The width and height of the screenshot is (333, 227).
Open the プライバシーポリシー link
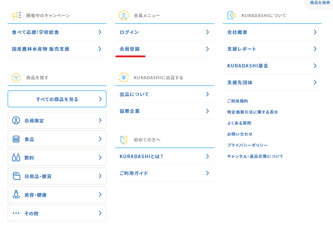[x=247, y=145]
